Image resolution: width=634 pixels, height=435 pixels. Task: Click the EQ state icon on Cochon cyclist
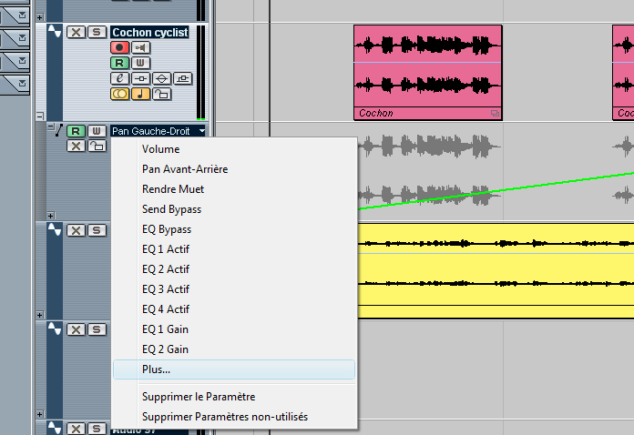pos(161,78)
